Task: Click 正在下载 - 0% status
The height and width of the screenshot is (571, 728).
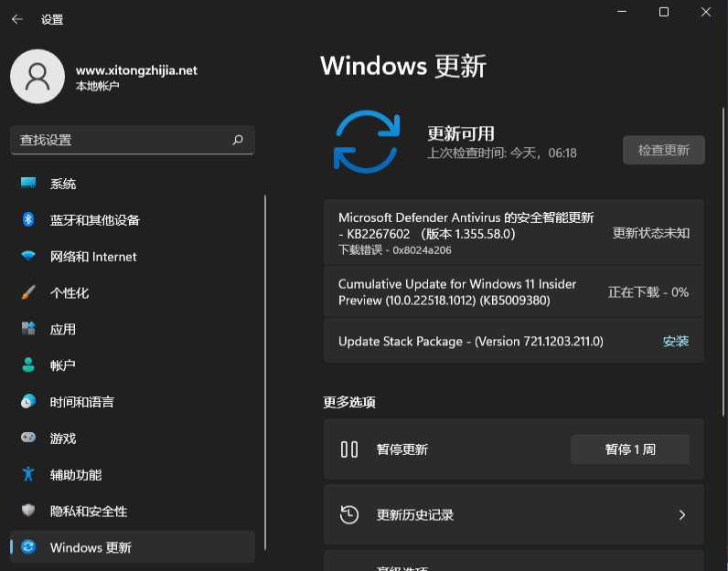Action: pyautogui.click(x=648, y=291)
